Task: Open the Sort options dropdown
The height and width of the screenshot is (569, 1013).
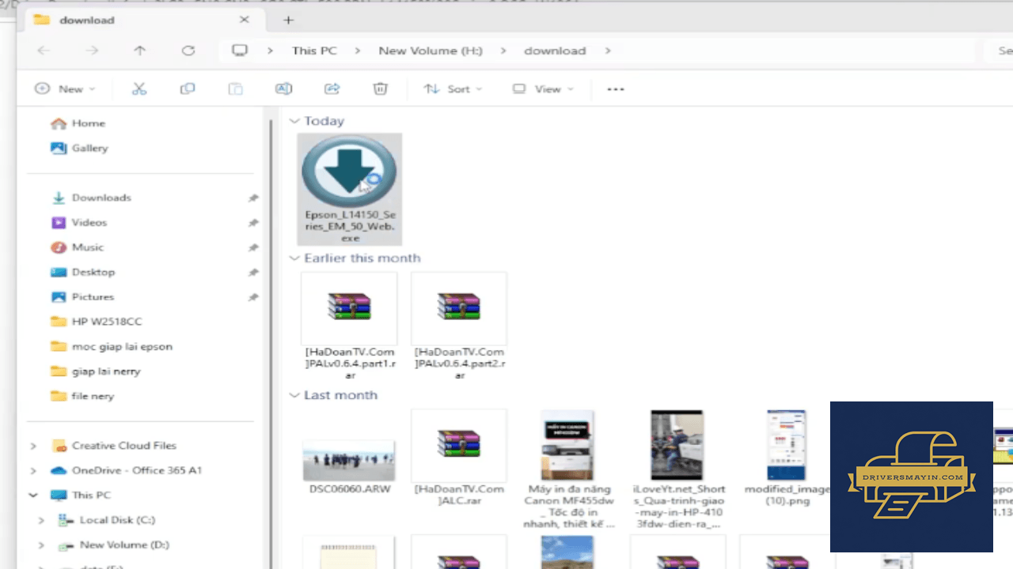Action: 453,89
